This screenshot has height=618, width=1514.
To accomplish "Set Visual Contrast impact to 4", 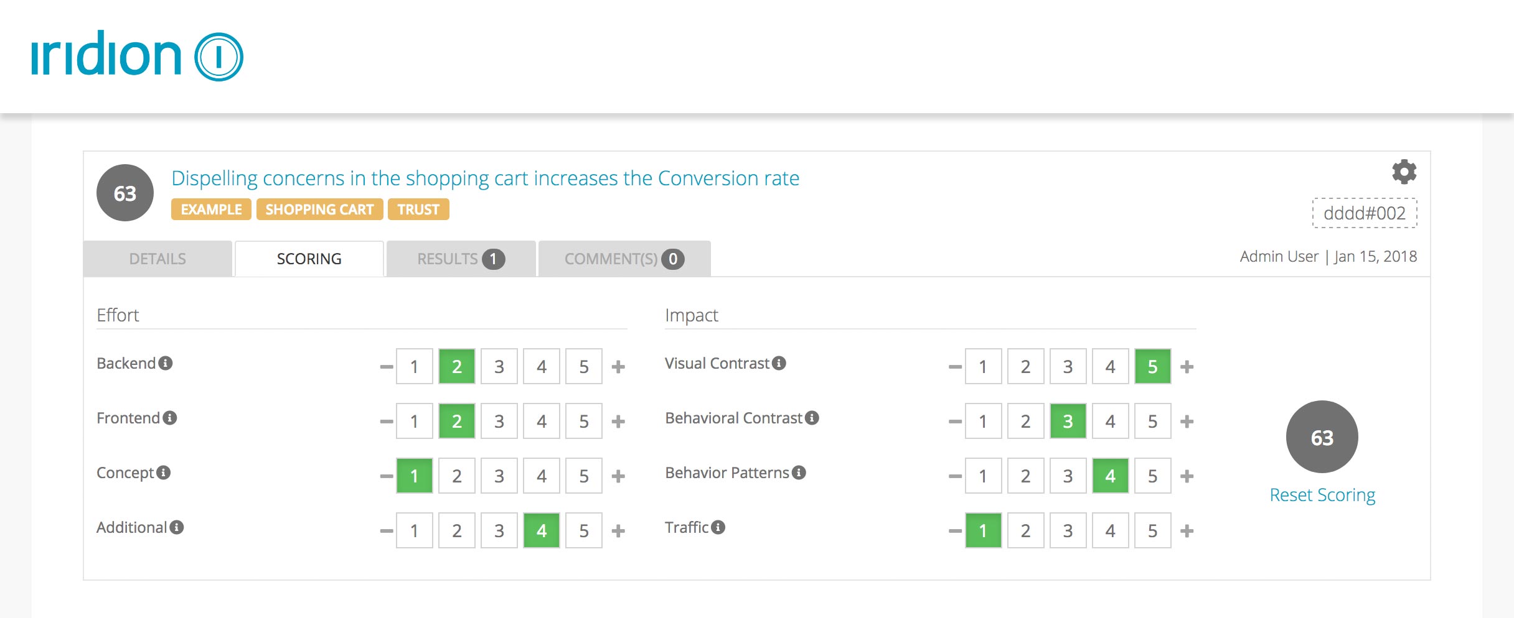I will pyautogui.click(x=1111, y=367).
